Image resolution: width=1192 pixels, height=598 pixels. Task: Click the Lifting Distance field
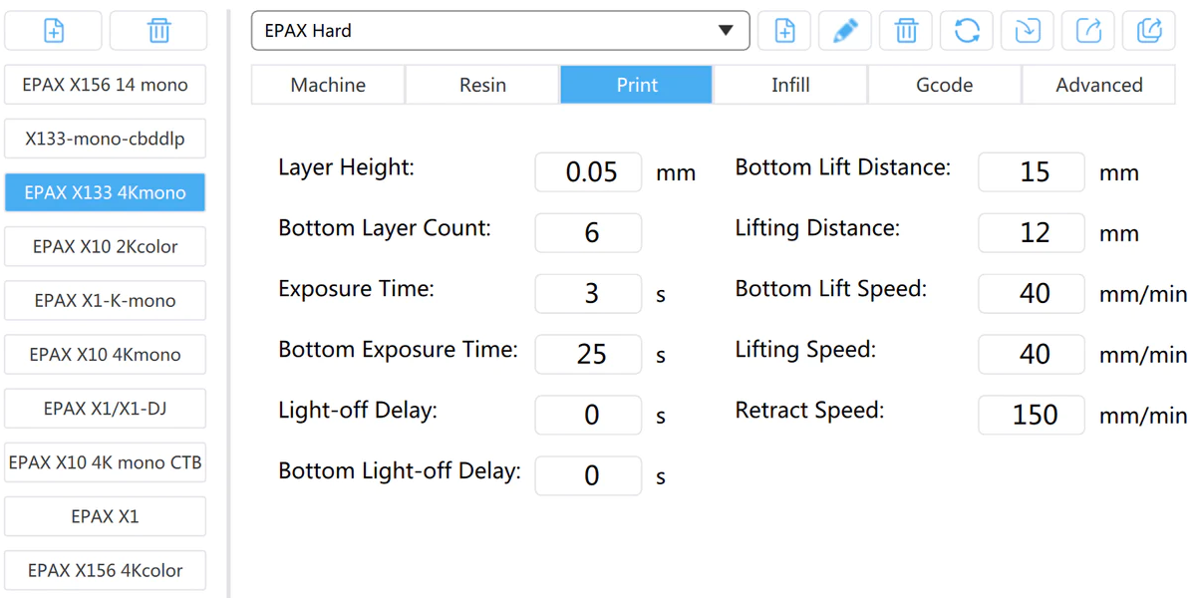coord(1032,233)
